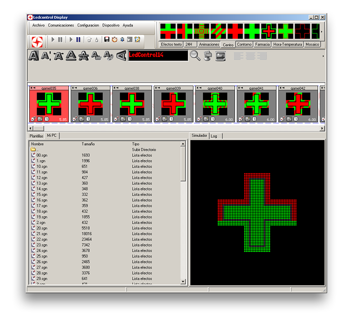The image size is (352, 319).
Task: Expand the effects gallery with right arrow
Action: (x=322, y=32)
